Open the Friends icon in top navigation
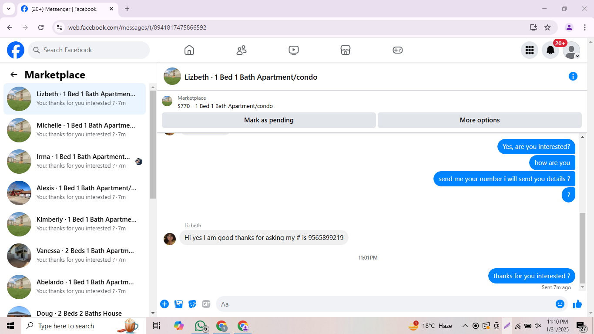The width and height of the screenshot is (594, 334). (242, 50)
